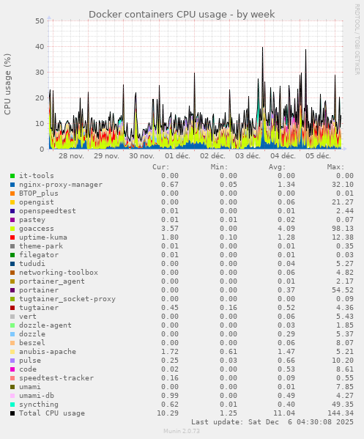The image size is (364, 439).
Task: Click the 'Max:' column header
Action: 335,167
